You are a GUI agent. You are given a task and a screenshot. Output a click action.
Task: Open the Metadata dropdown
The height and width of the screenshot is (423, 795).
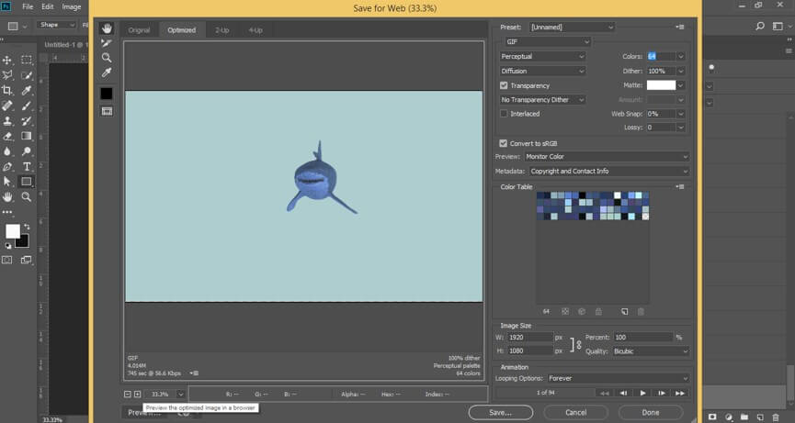[x=609, y=172]
